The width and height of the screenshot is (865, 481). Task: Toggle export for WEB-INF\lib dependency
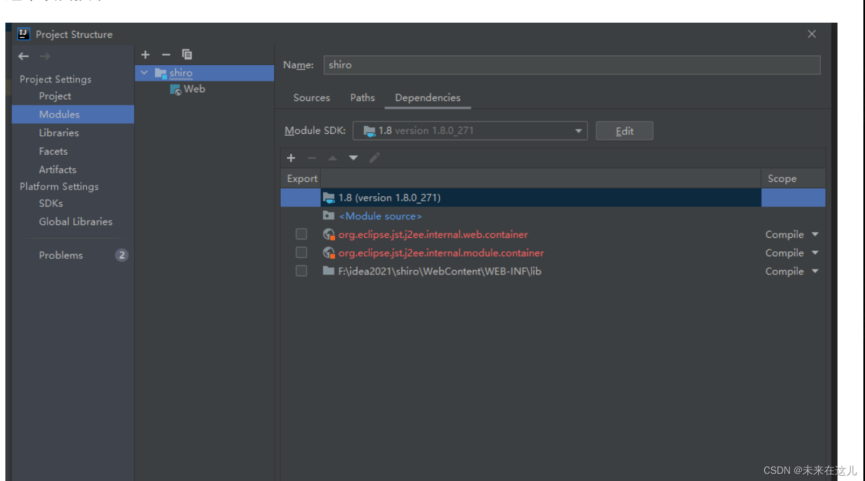pos(301,271)
